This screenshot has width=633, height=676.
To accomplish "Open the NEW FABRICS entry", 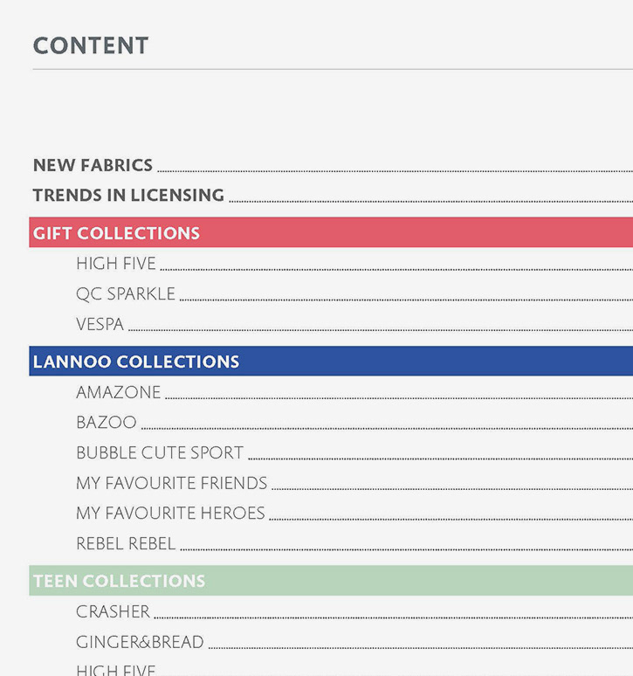I will pyautogui.click(x=93, y=166).
